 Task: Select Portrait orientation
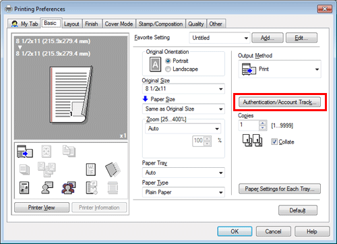[168, 61]
